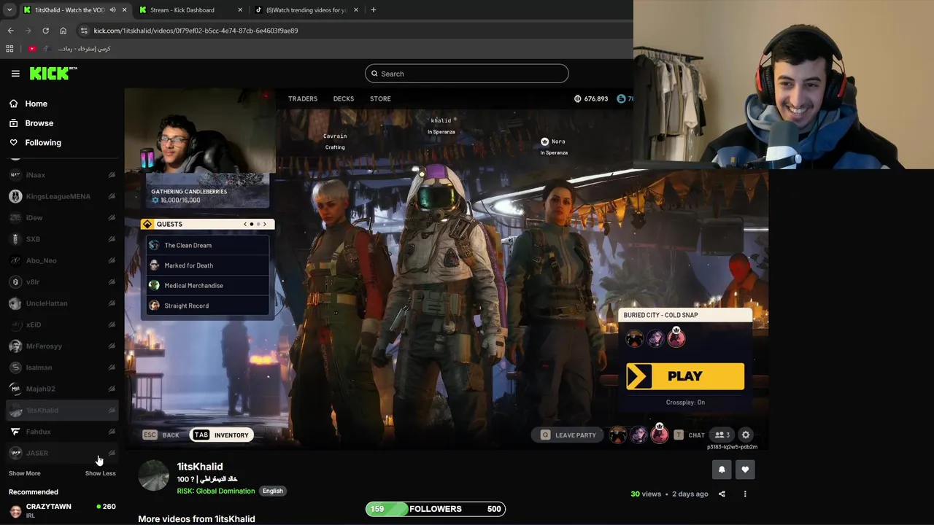Image resolution: width=934 pixels, height=525 pixels.
Task: Mute the 1itsKhalid tab audio icon
Action: (112, 10)
